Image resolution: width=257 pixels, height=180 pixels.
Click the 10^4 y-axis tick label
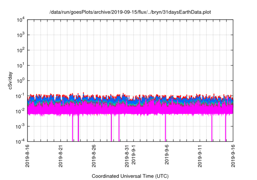(x=21, y=20)
